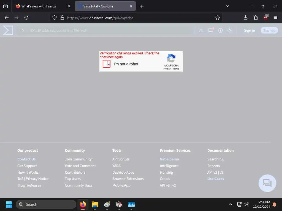Click the site security padlock icon

[62, 18]
